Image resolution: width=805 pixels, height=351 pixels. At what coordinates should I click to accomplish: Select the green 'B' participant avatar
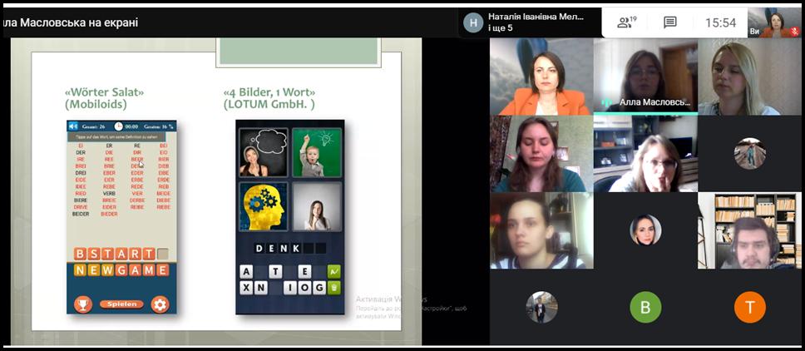click(645, 308)
